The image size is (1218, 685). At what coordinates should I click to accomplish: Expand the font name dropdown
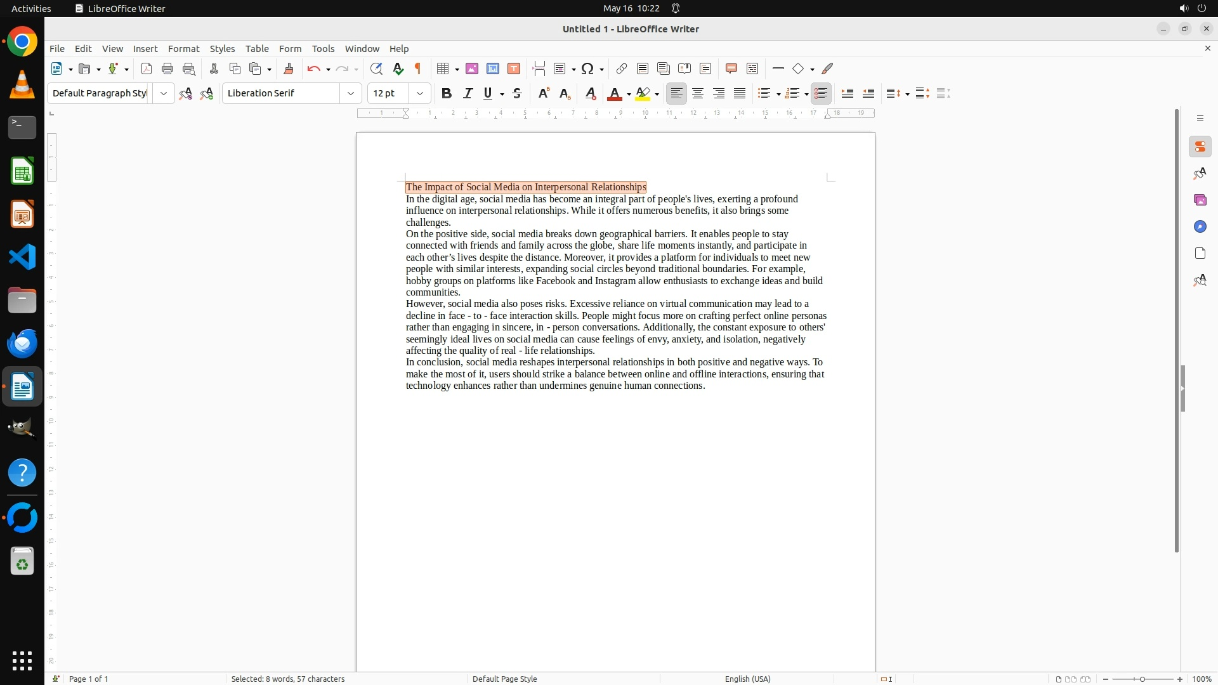coord(350,93)
